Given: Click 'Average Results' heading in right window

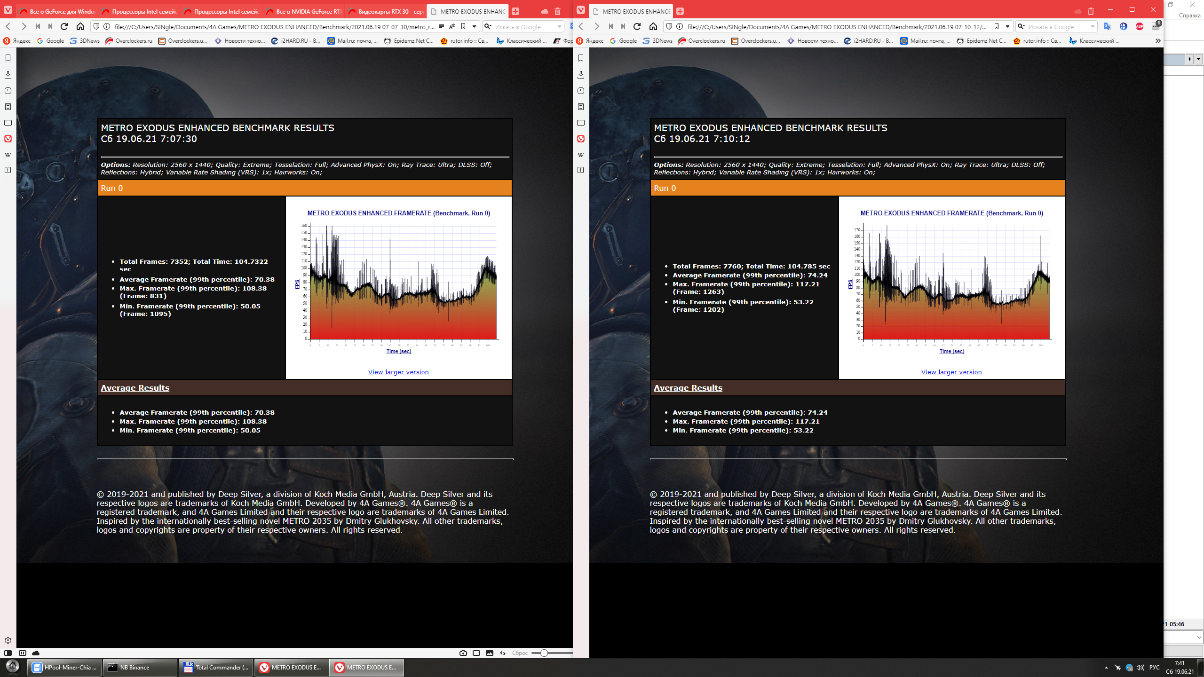Looking at the screenshot, I should coord(688,388).
